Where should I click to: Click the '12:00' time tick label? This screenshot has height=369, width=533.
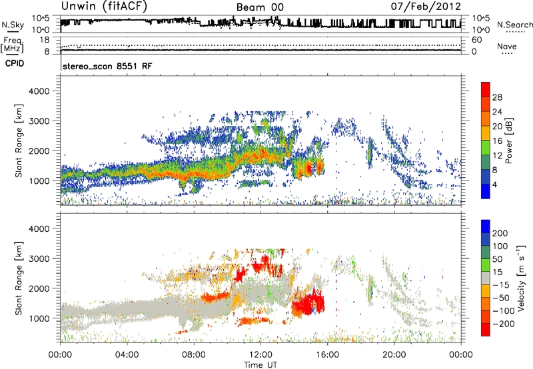[261, 355]
